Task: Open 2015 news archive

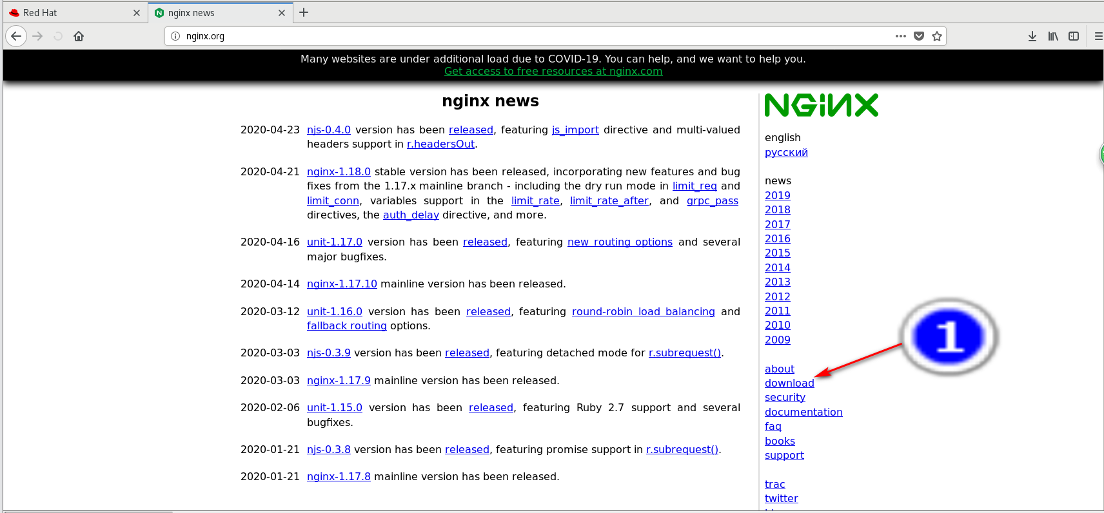Action: [x=778, y=253]
